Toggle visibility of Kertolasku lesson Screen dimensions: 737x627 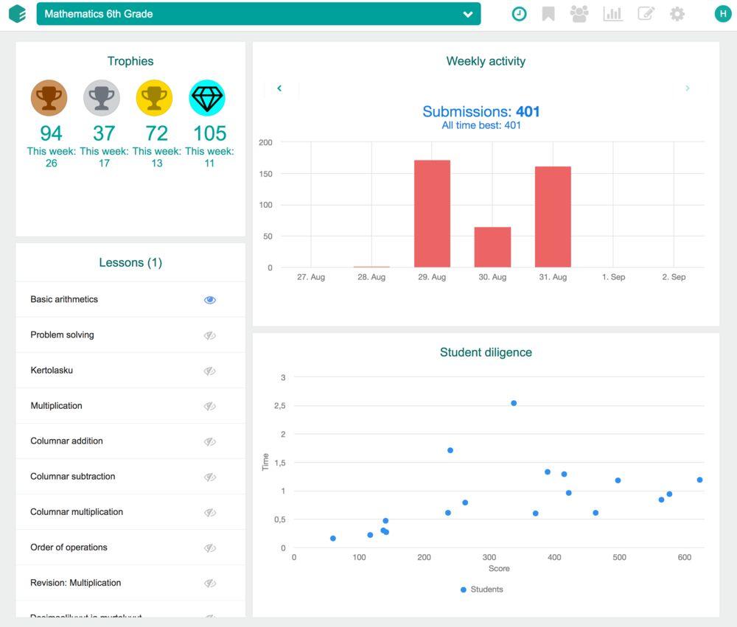tap(209, 371)
